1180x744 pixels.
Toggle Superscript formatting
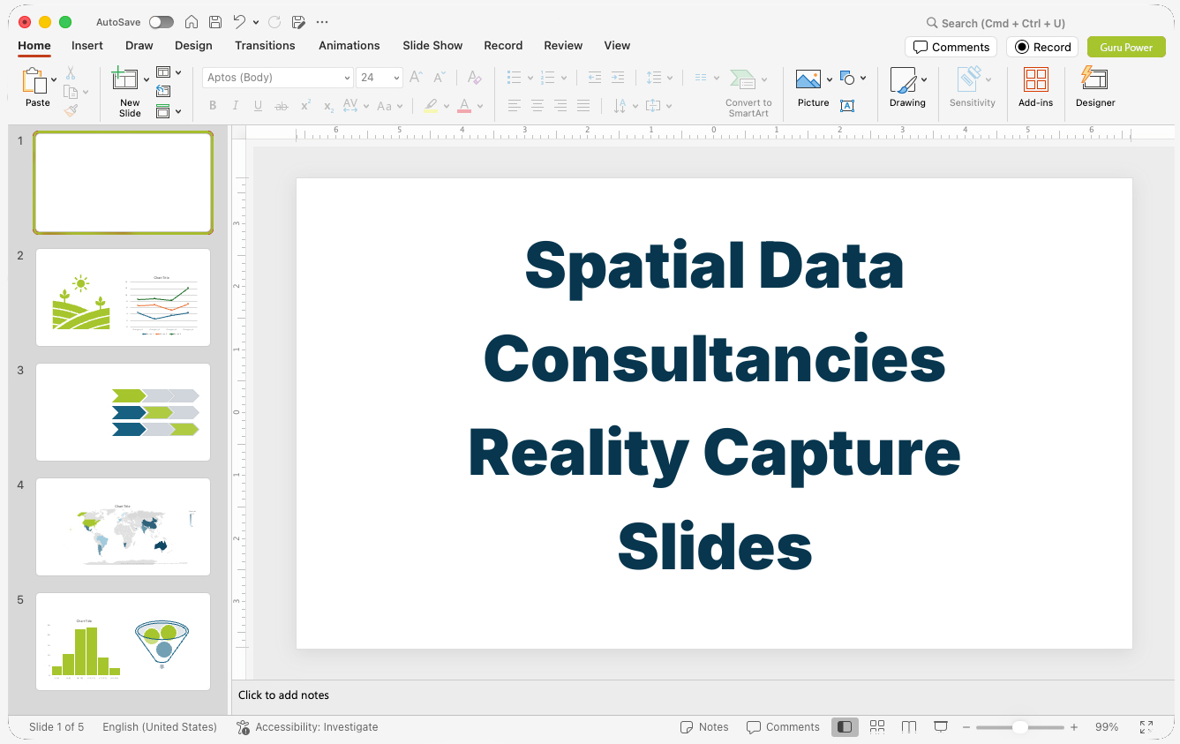(x=305, y=106)
